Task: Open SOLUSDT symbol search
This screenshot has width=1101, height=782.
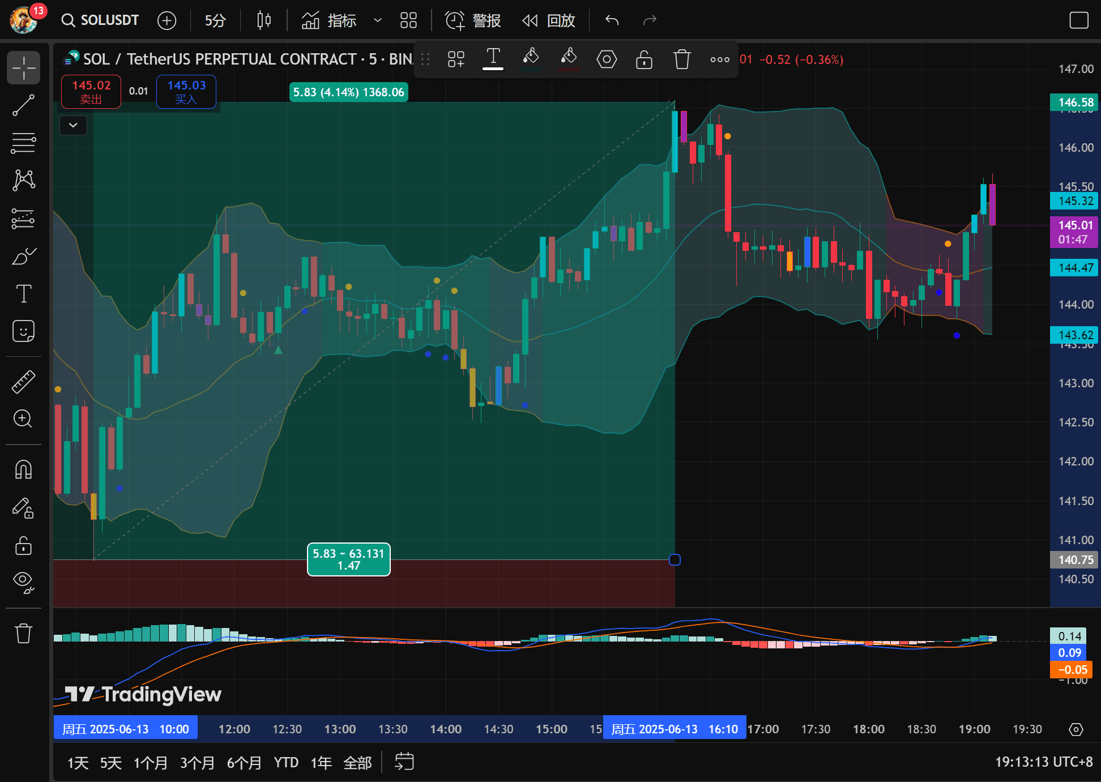Action: [x=100, y=20]
